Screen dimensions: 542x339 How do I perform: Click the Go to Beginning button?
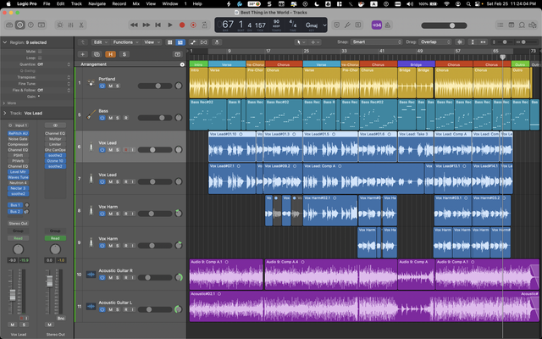(x=158, y=25)
